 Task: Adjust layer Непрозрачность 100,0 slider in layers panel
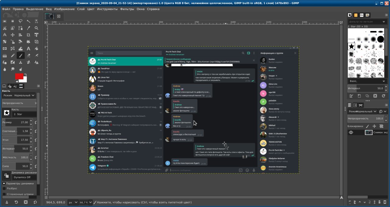[366, 119]
